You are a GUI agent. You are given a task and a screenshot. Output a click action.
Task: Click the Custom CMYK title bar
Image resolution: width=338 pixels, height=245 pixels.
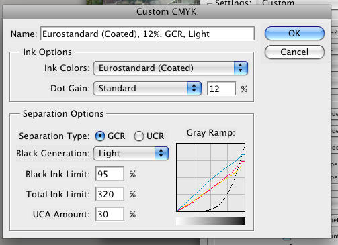click(x=167, y=12)
